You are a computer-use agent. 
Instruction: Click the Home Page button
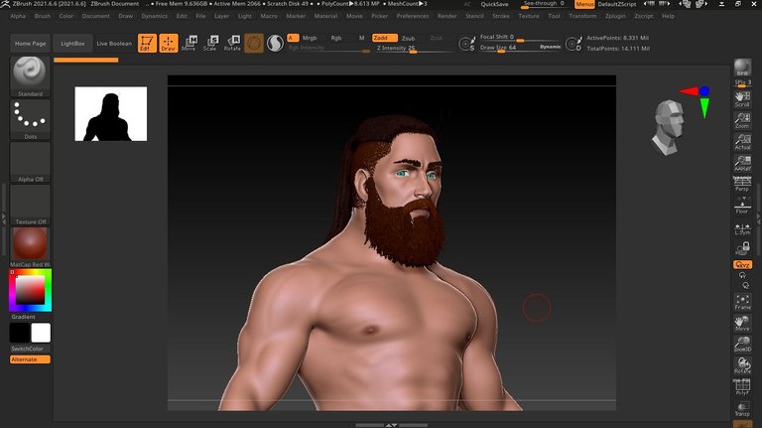(30, 44)
